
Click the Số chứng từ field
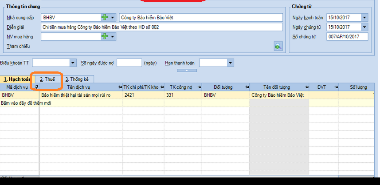coord(347,37)
